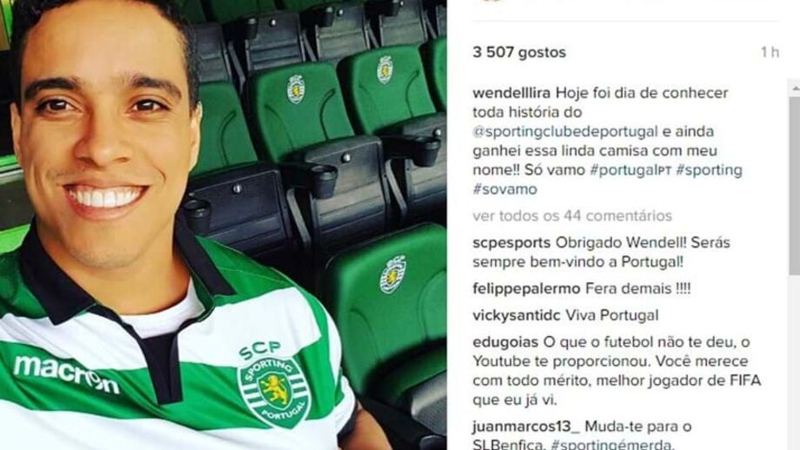Click the scrollbar up arrow
The image size is (800, 450).
(x=795, y=88)
